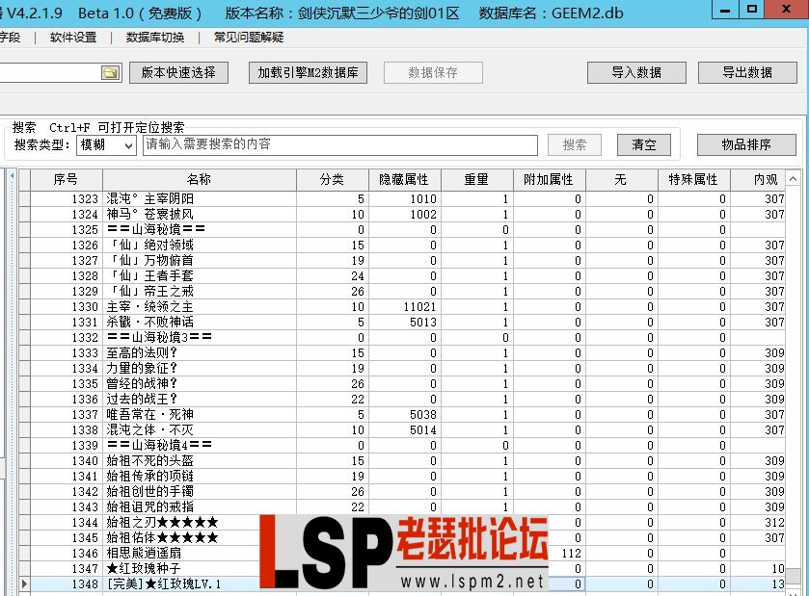809x596 pixels.
Task: Click the 无 column header
Action: tap(621, 179)
